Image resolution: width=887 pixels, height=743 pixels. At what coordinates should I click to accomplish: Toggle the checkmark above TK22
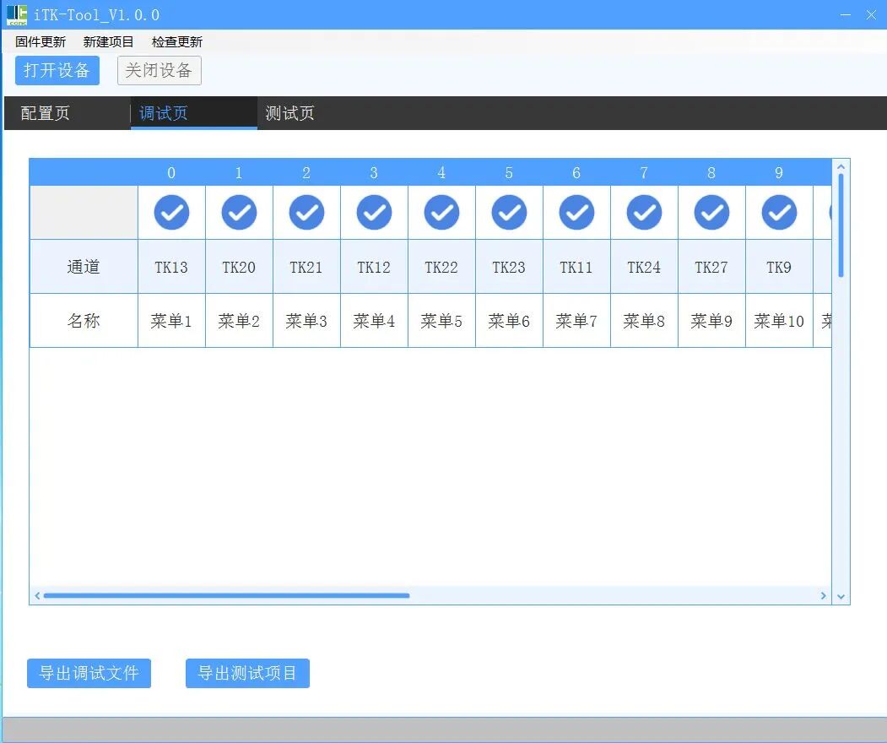point(441,212)
